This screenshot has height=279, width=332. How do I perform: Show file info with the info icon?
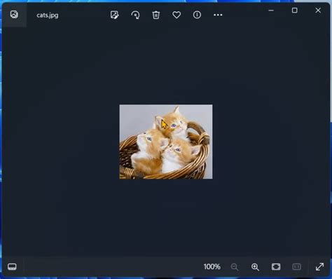(197, 15)
